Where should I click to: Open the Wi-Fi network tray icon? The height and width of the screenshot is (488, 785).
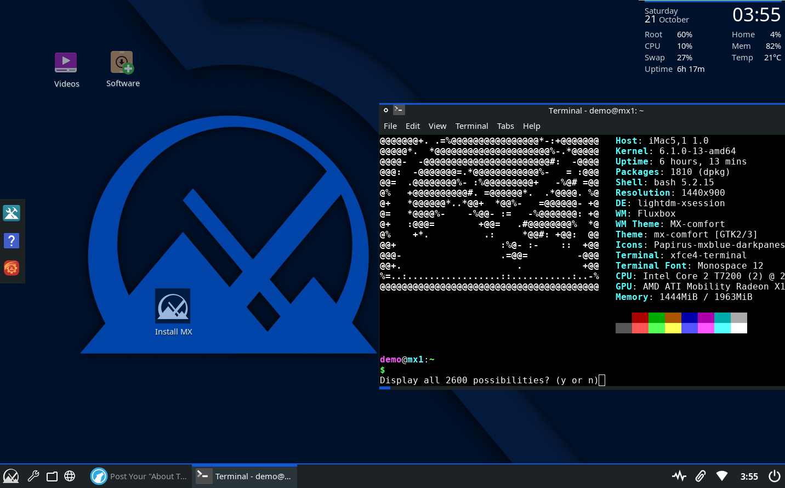pyautogui.click(x=722, y=476)
